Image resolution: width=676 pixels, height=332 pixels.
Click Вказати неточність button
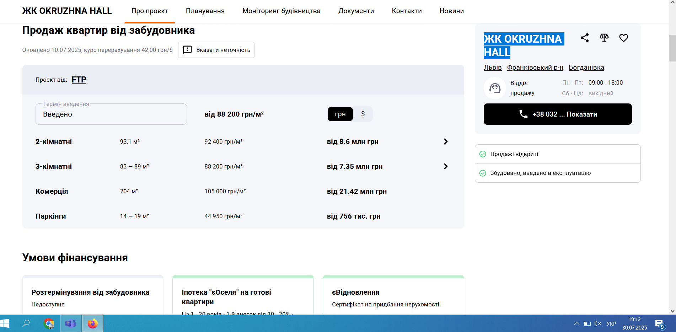[x=216, y=50]
